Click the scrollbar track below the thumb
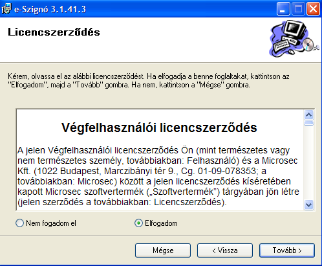 coord(309,162)
